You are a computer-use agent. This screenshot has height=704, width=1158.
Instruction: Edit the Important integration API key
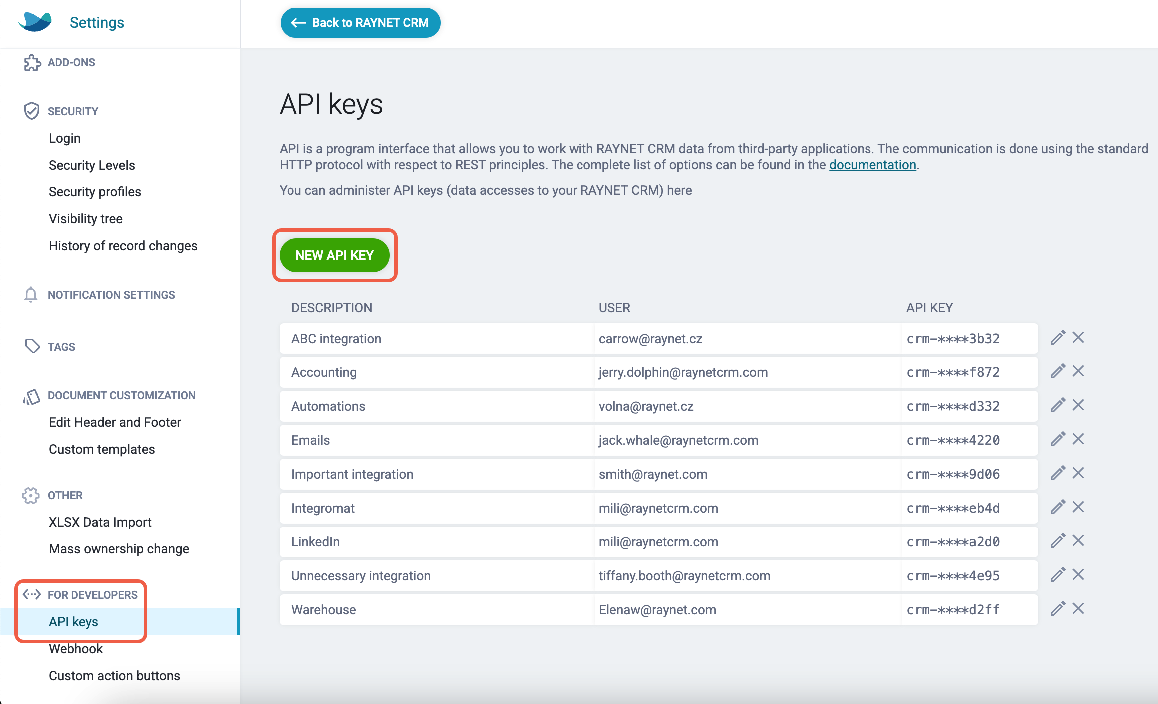(x=1058, y=473)
